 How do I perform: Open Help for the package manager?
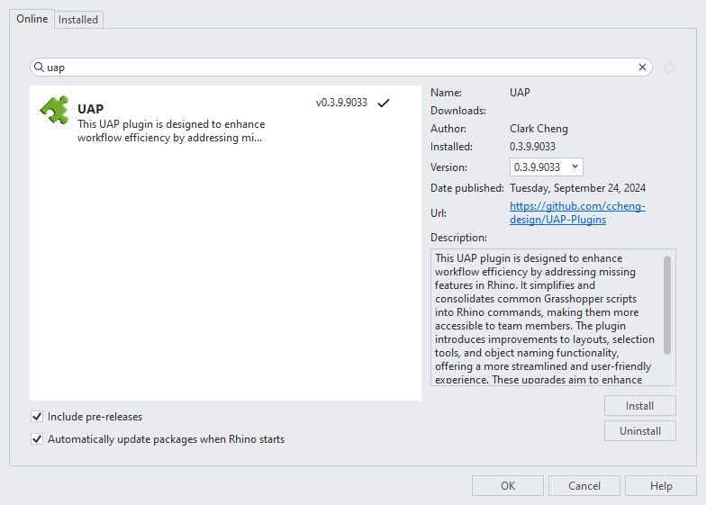pos(661,486)
